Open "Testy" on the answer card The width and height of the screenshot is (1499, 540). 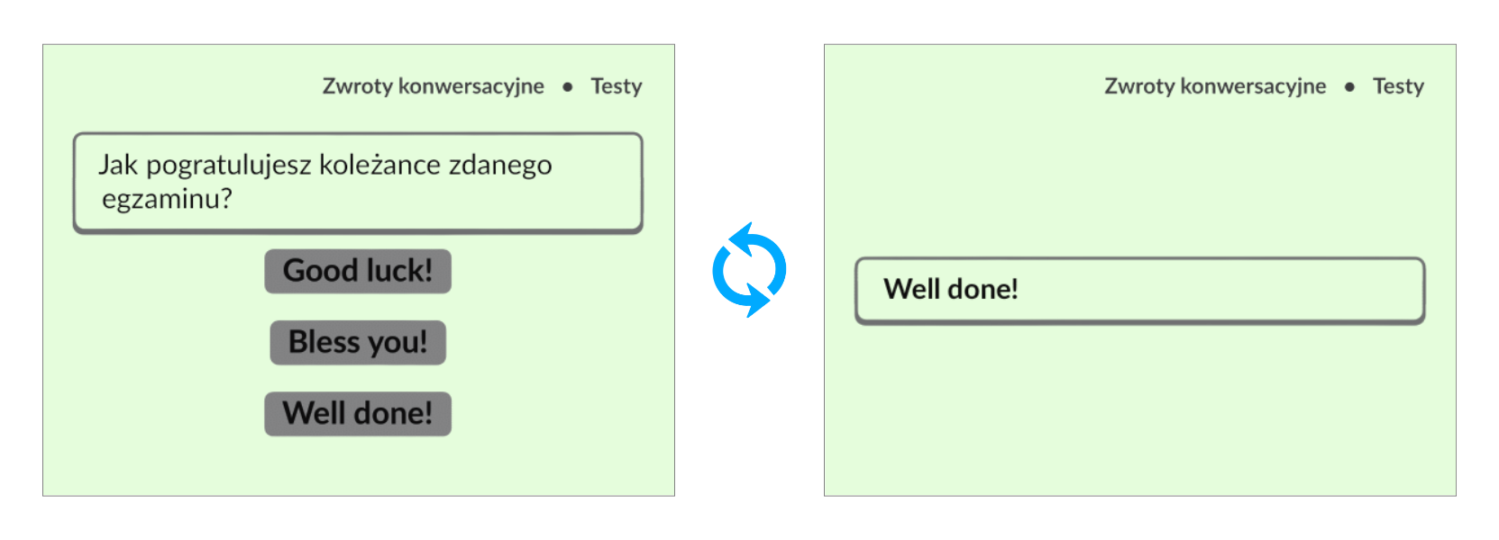(x=1398, y=86)
